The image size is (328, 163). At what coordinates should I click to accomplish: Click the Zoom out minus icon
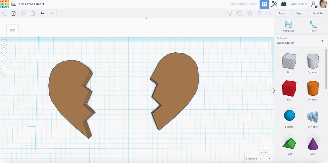coord(4,67)
